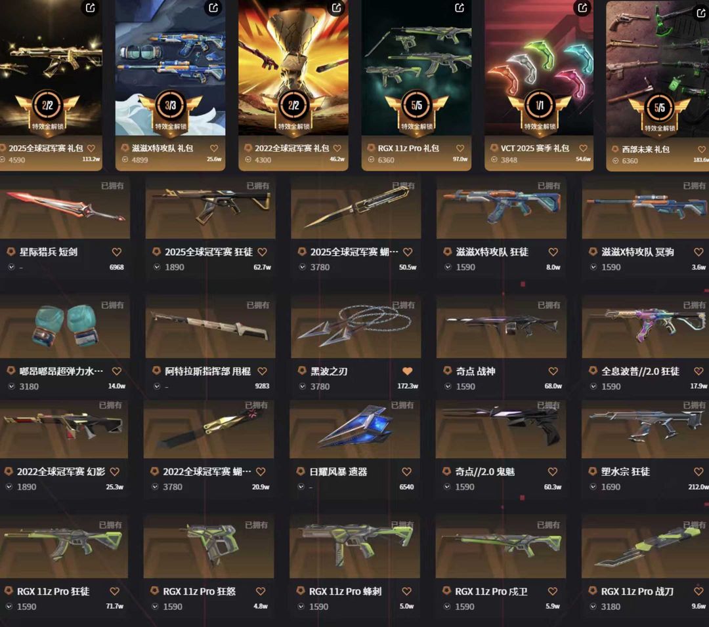This screenshot has width=709, height=627.
Task: Favorite the 星际猎兵 短剑 skin
Action: pyautogui.click(x=117, y=252)
